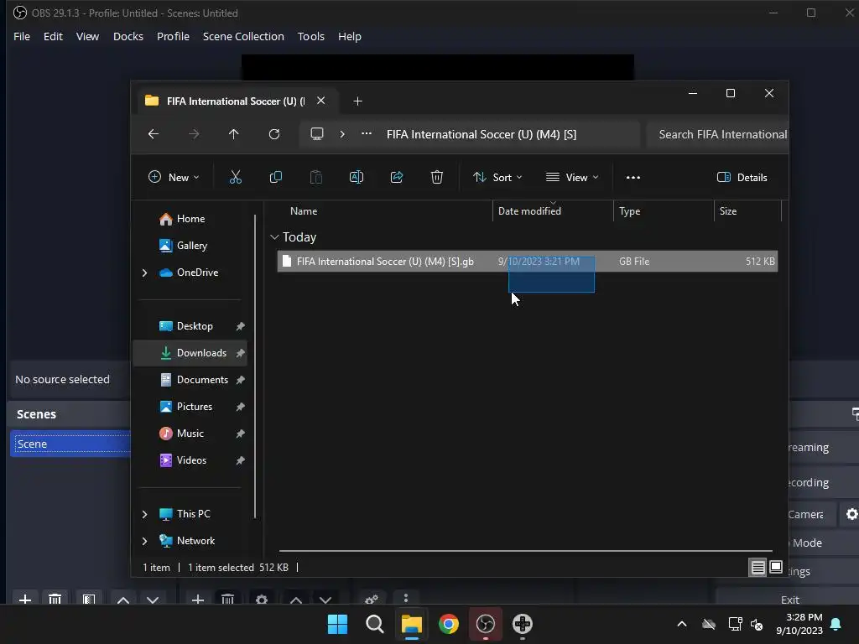This screenshot has height=644, width=859.
Task: Expand OneDrive in navigation pane
Action: click(144, 273)
